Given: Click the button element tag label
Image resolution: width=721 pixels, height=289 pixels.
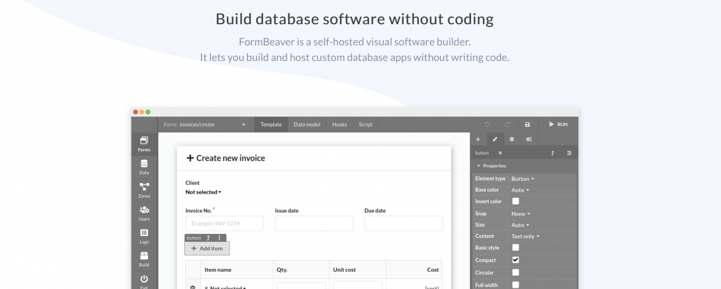Looking at the screenshot, I should click(194, 238).
